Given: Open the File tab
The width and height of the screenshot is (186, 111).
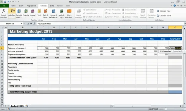Looking at the screenshot, I should (4, 6).
